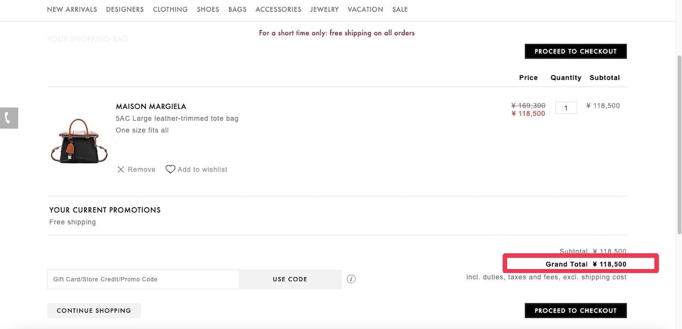The height and width of the screenshot is (329, 682).
Task: Open the Vacation section
Action: click(366, 9)
